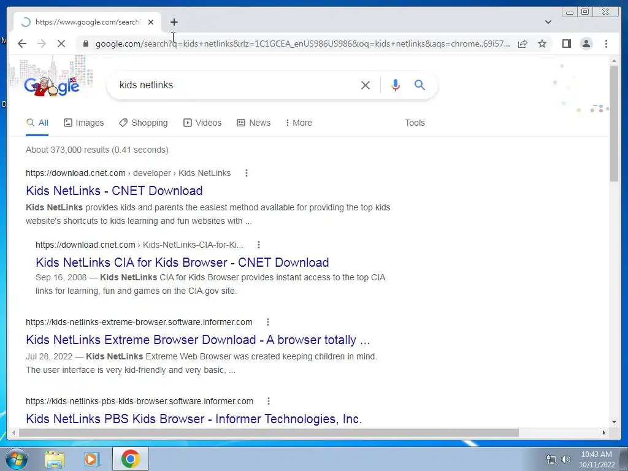Open options for Extreme Browser result
This screenshot has height=471, width=628.
(268, 322)
